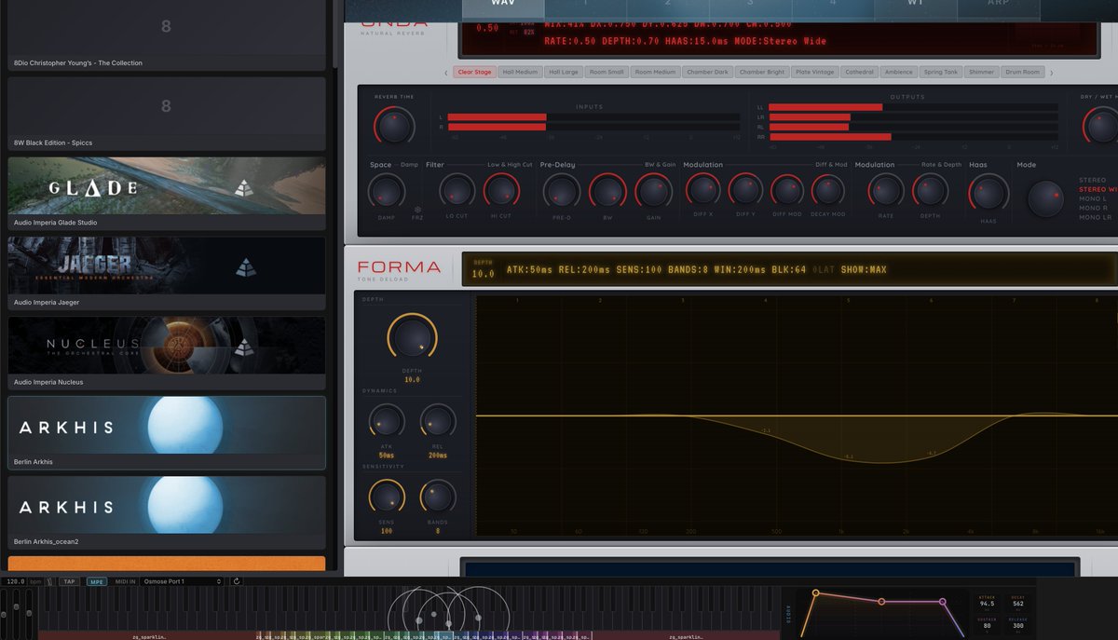1118x640 pixels.
Task: Select the Audio Imperia Glade Studio library
Action: coord(167,193)
